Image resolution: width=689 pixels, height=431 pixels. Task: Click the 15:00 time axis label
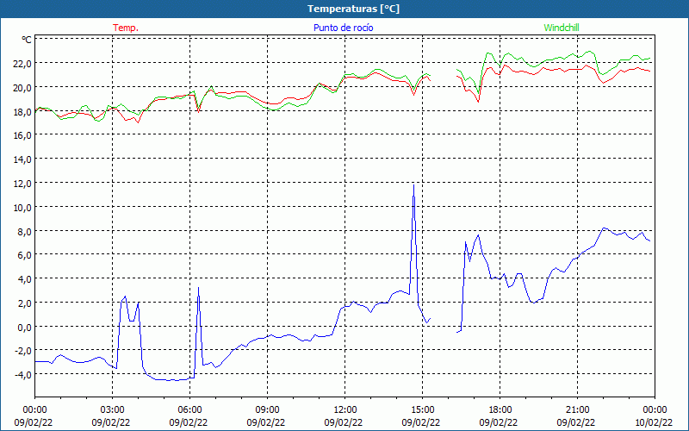pos(423,410)
